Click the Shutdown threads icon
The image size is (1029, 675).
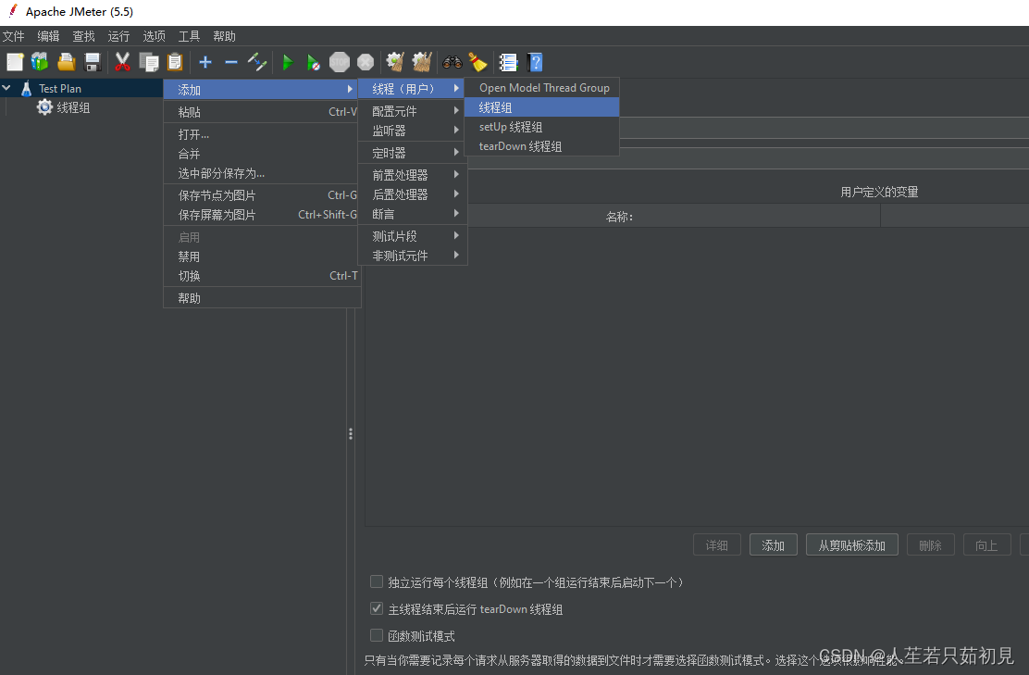coord(366,62)
